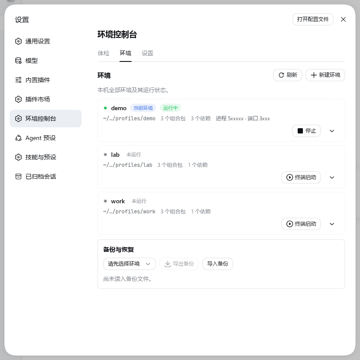This screenshot has width=360, height=360.
Task: Select the 环境 tab
Action: coord(126,53)
